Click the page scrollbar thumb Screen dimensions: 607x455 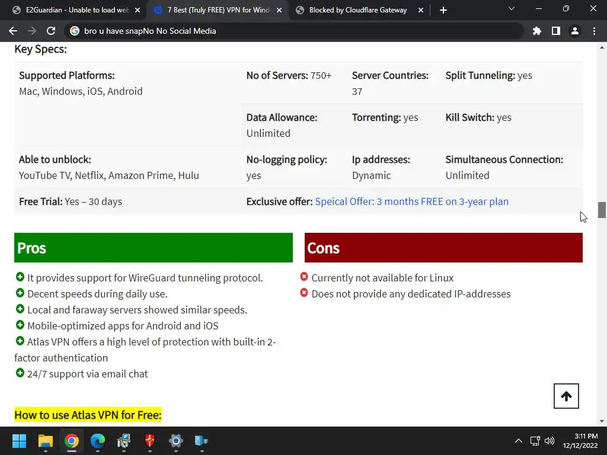point(602,210)
